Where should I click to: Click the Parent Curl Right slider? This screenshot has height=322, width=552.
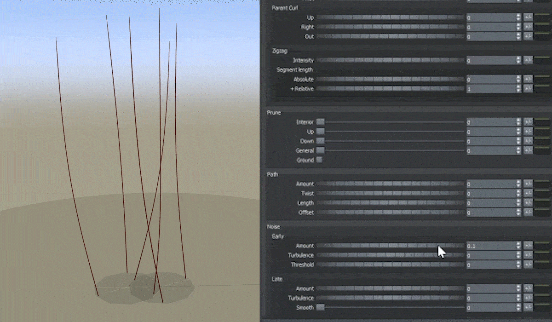click(391, 27)
